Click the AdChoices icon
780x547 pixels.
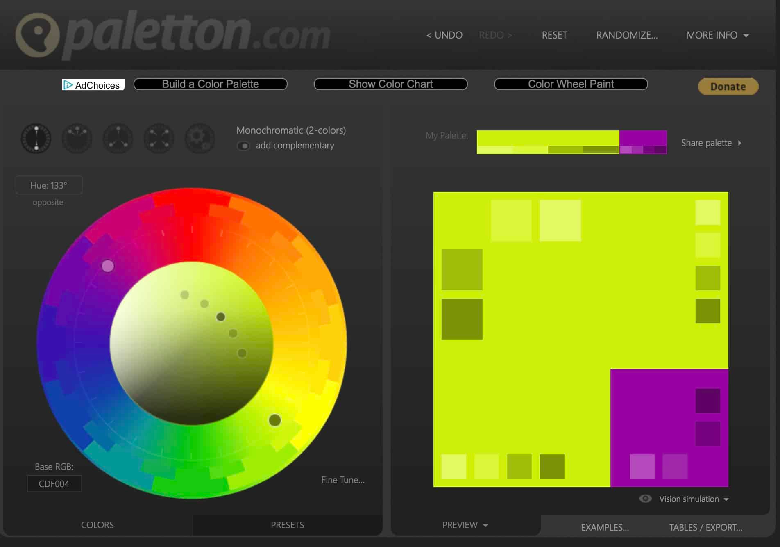68,85
